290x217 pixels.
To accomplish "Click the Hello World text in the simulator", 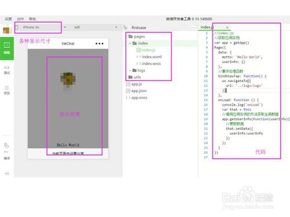I will tap(68, 145).
